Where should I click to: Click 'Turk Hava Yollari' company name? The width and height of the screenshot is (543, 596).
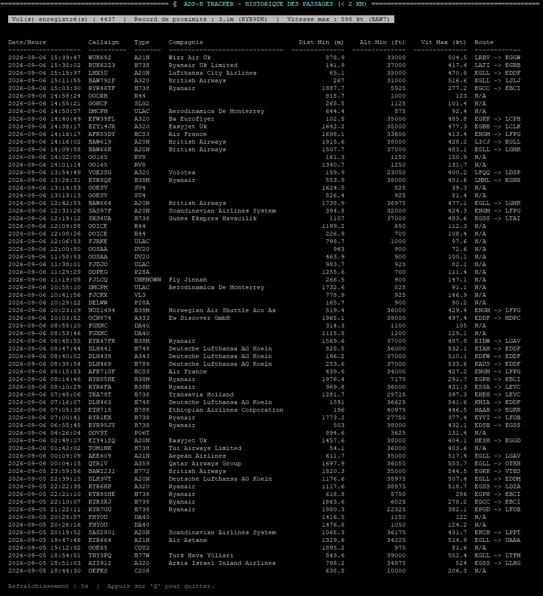pos(201,555)
